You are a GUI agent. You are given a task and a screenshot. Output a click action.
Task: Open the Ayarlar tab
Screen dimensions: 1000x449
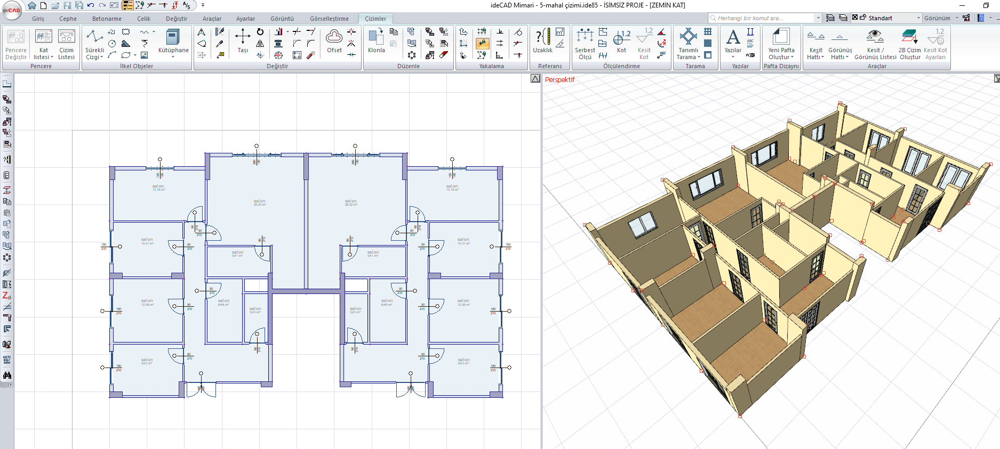tap(245, 19)
